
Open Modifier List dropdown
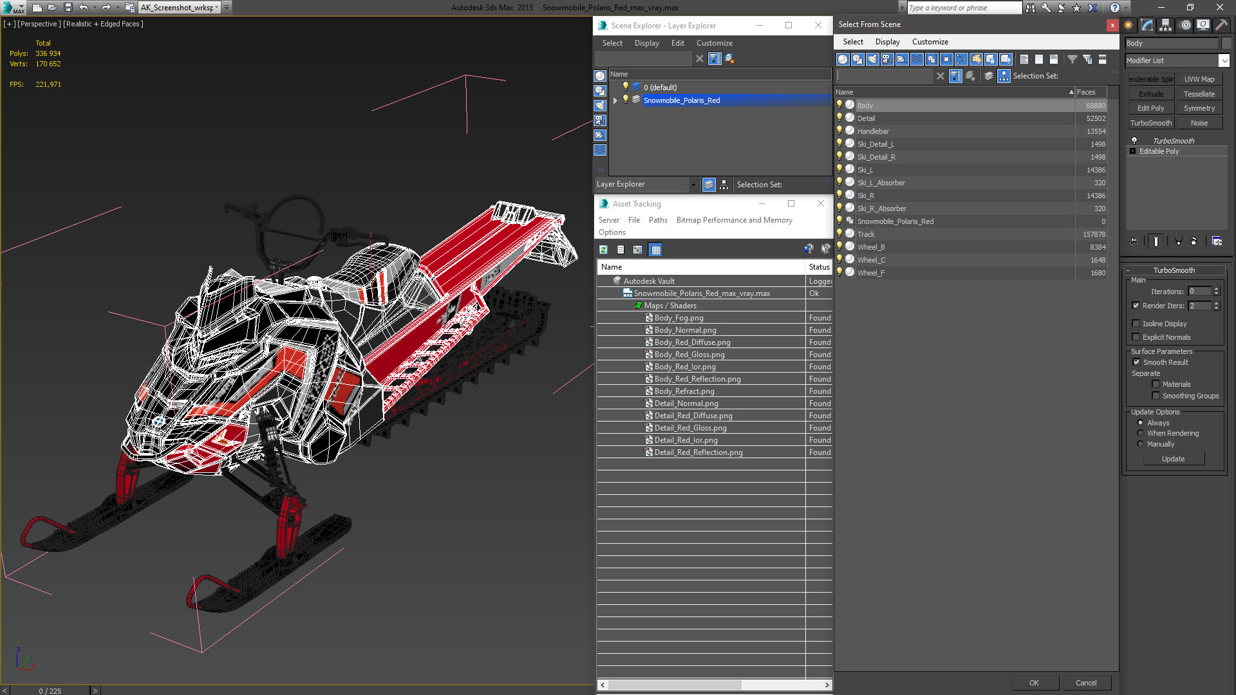(x=1224, y=60)
